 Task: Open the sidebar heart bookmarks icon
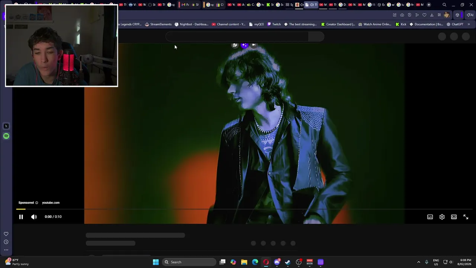coord(6,234)
